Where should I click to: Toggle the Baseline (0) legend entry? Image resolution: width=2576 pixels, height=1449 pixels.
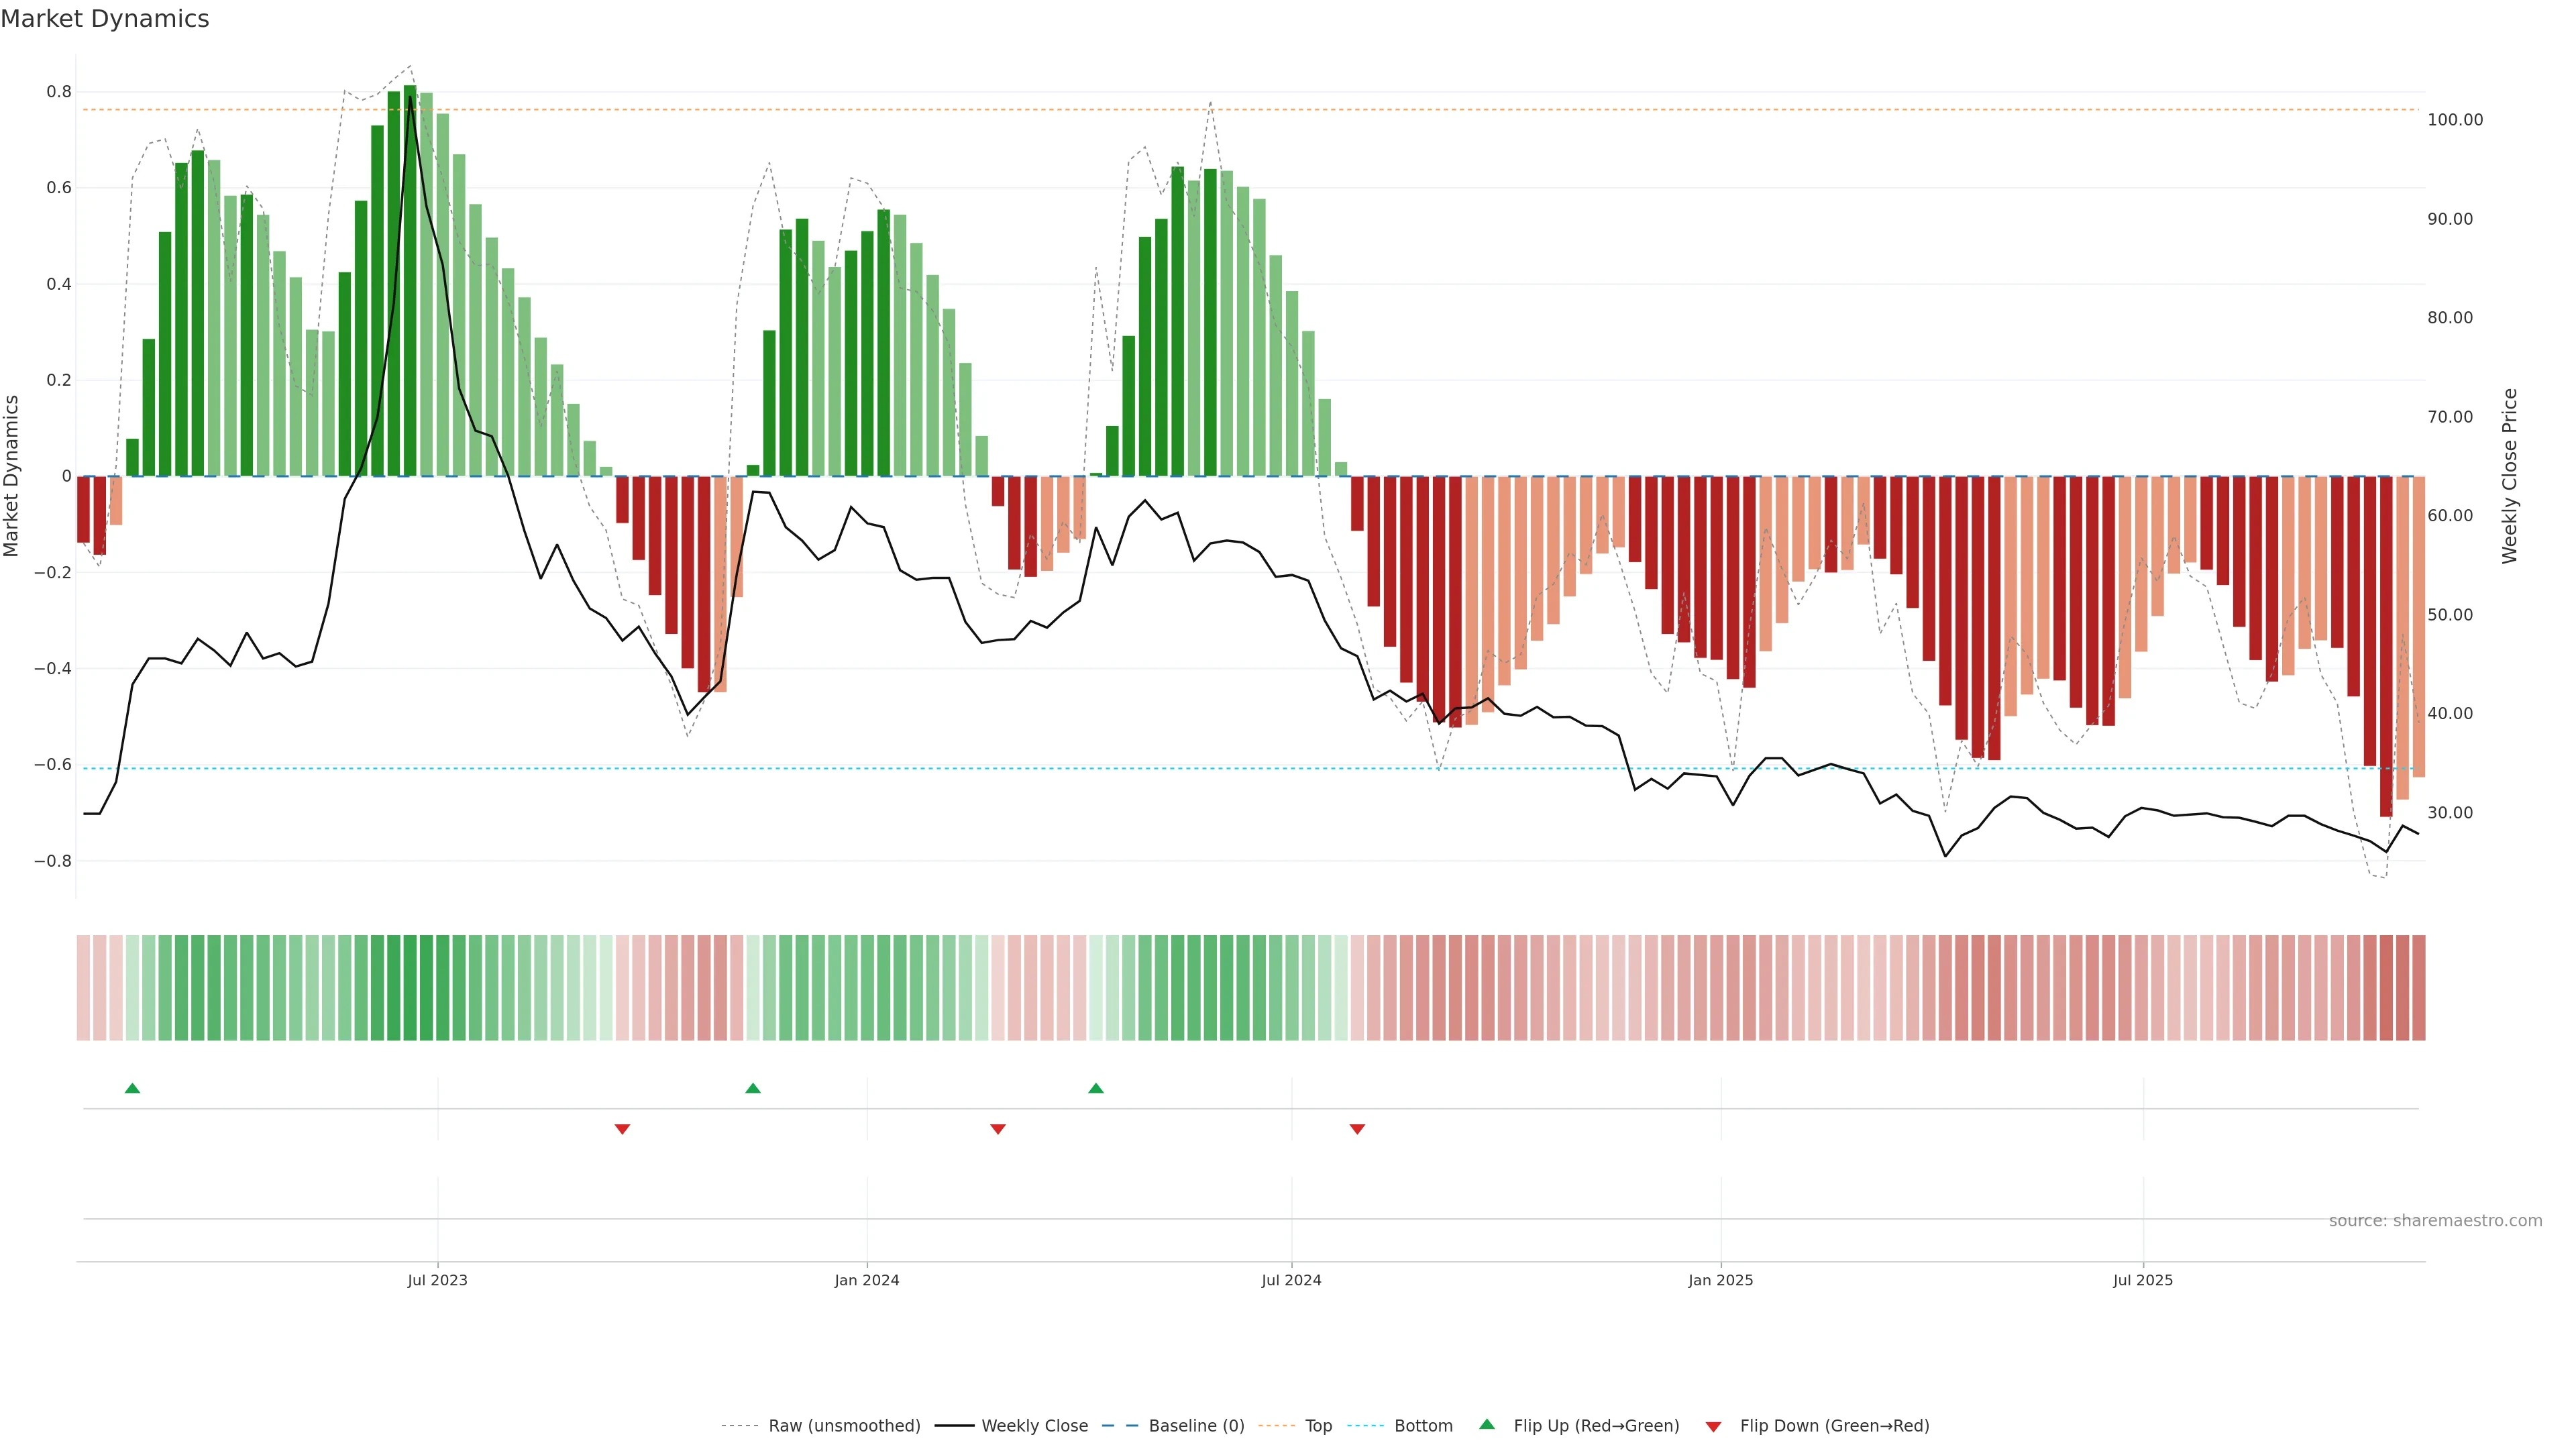point(1196,1426)
